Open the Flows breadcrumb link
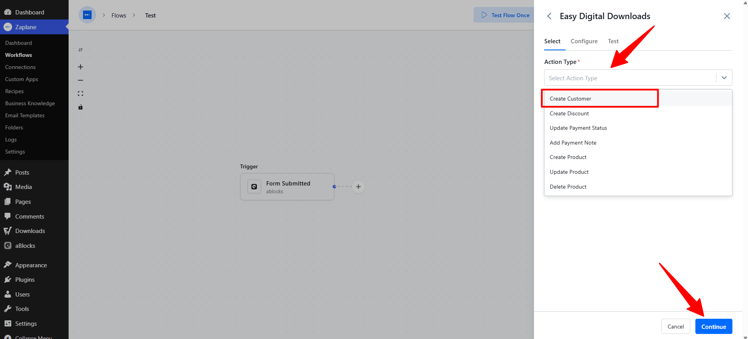Image resolution: width=748 pixels, height=339 pixels. [119, 15]
